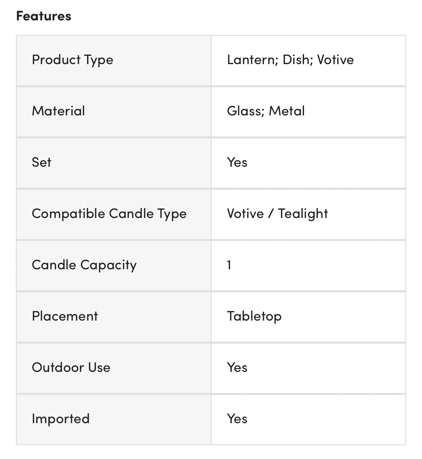Click the Material row label
Image resolution: width=422 pixels, height=459 pixels.
[59, 111]
